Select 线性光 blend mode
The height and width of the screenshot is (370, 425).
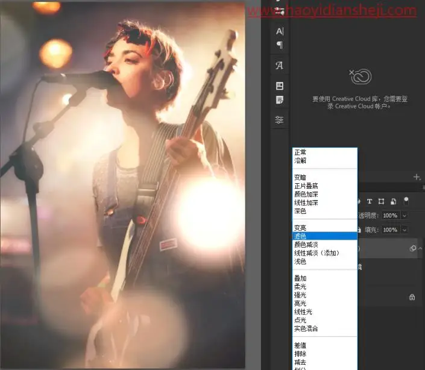pos(325,312)
